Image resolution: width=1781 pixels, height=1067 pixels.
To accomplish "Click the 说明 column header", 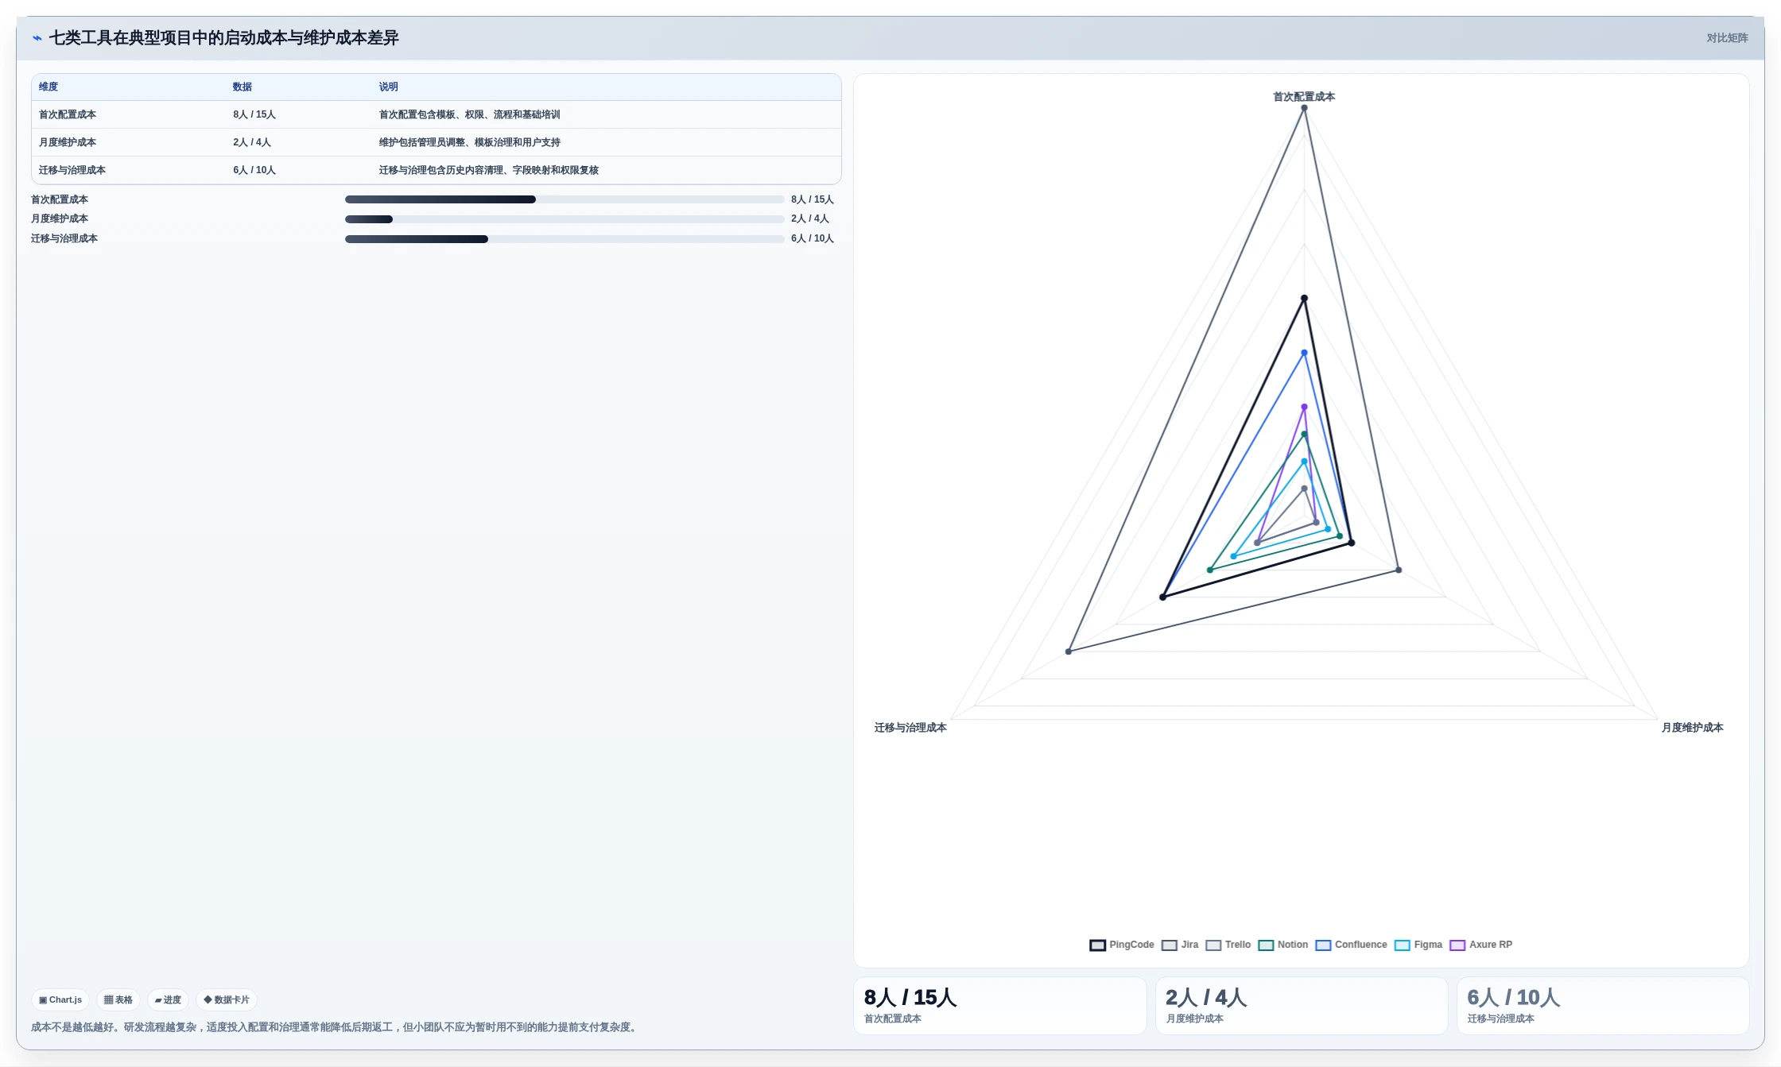I will point(389,87).
